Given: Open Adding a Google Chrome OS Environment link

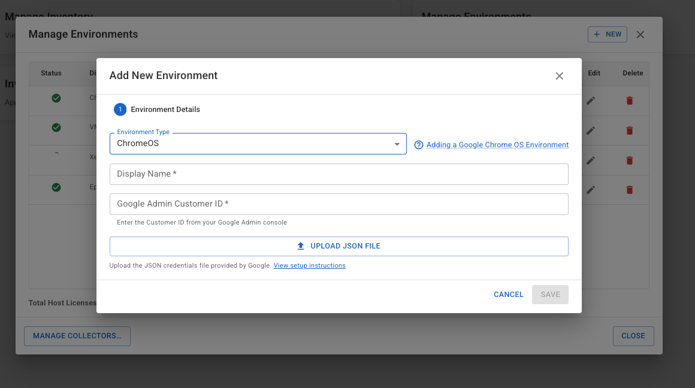Looking at the screenshot, I should 497,145.
